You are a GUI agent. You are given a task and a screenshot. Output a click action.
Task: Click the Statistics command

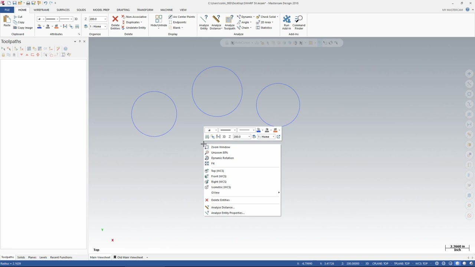point(264,28)
